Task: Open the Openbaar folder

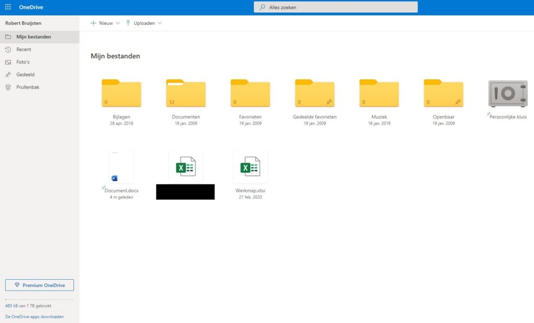Action: point(443,94)
